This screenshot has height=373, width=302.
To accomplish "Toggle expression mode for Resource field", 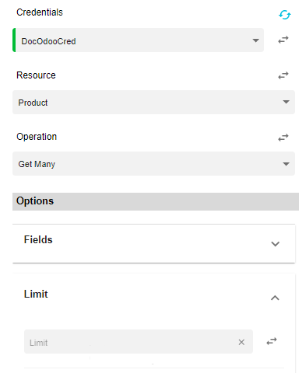I will (283, 75).
